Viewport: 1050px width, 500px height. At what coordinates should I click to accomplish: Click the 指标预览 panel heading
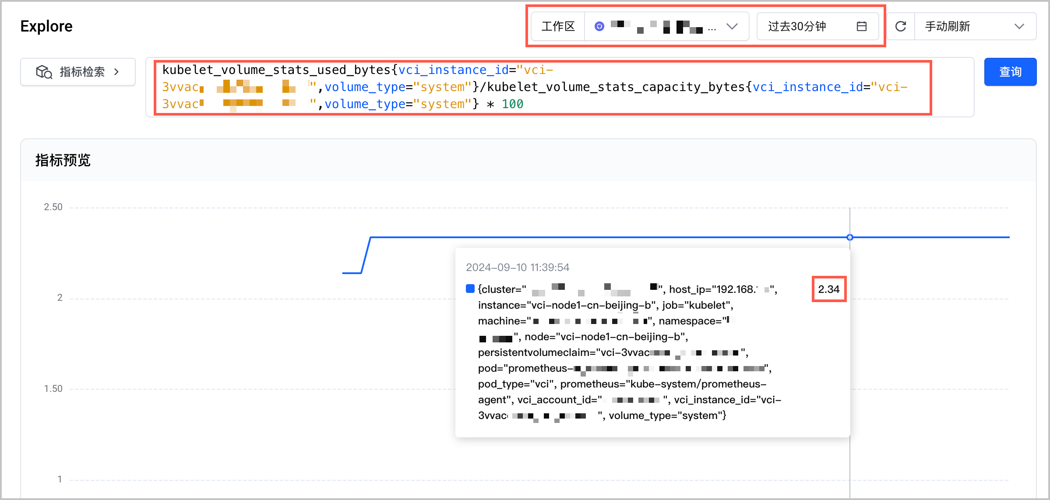click(x=63, y=160)
